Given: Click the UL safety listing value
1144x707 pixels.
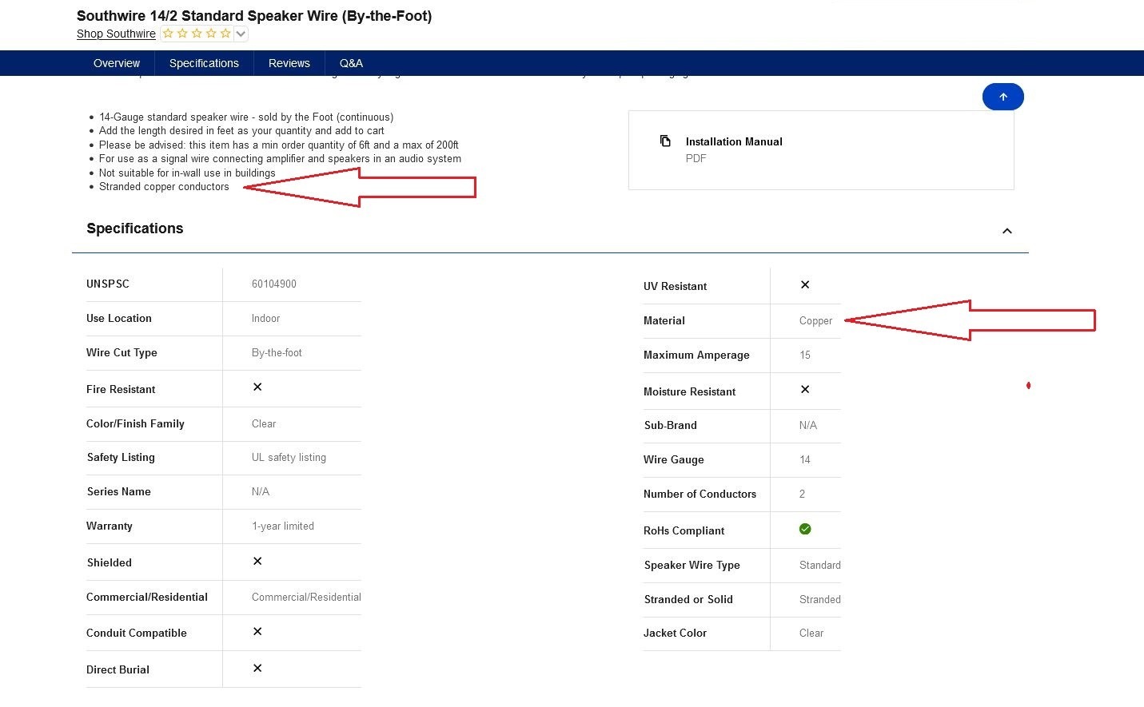Looking at the screenshot, I should click(289, 457).
